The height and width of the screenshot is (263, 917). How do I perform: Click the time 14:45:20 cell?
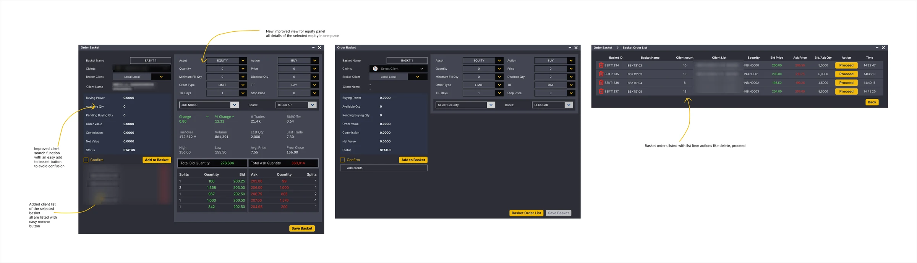pos(870,92)
